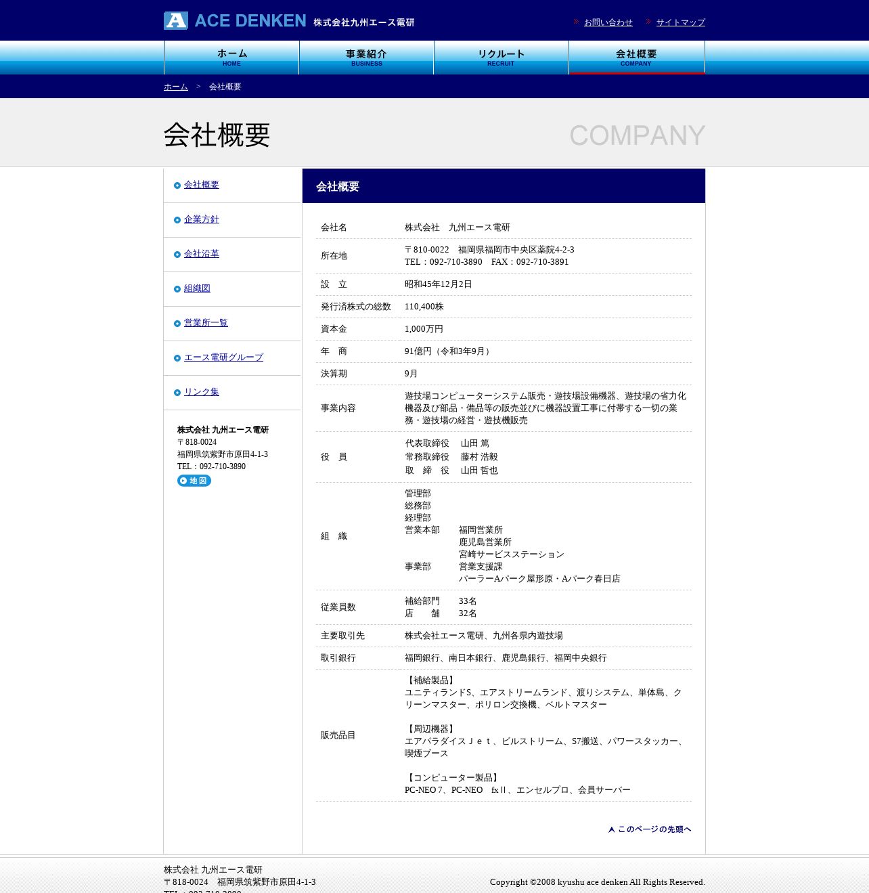Screen dimensions: 869x893
Task: Click the 【周辺機器】 heading
Action: pos(431,729)
